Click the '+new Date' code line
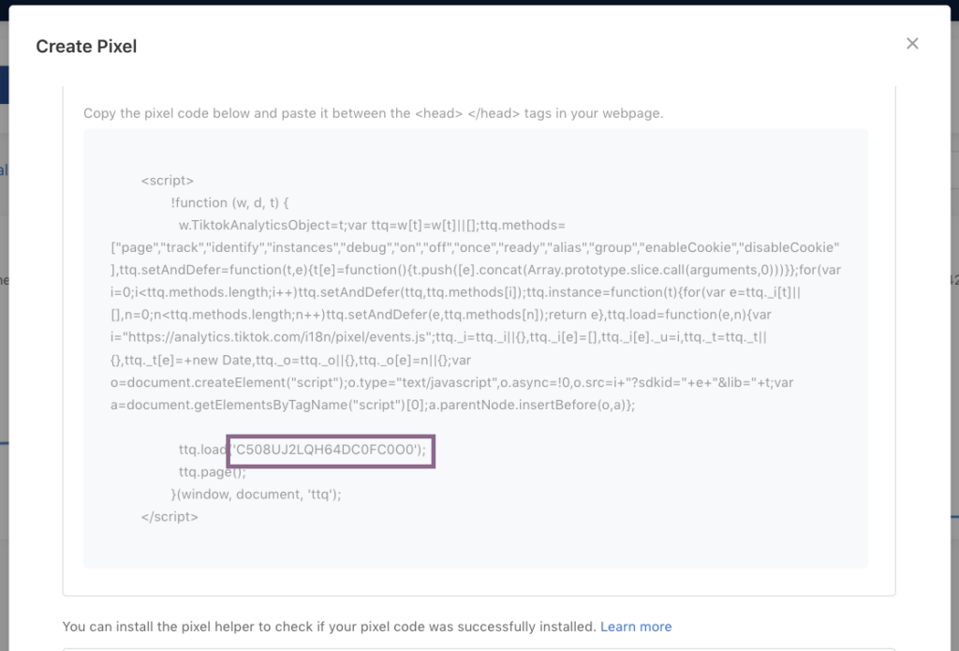This screenshot has width=959, height=651. click(x=290, y=360)
